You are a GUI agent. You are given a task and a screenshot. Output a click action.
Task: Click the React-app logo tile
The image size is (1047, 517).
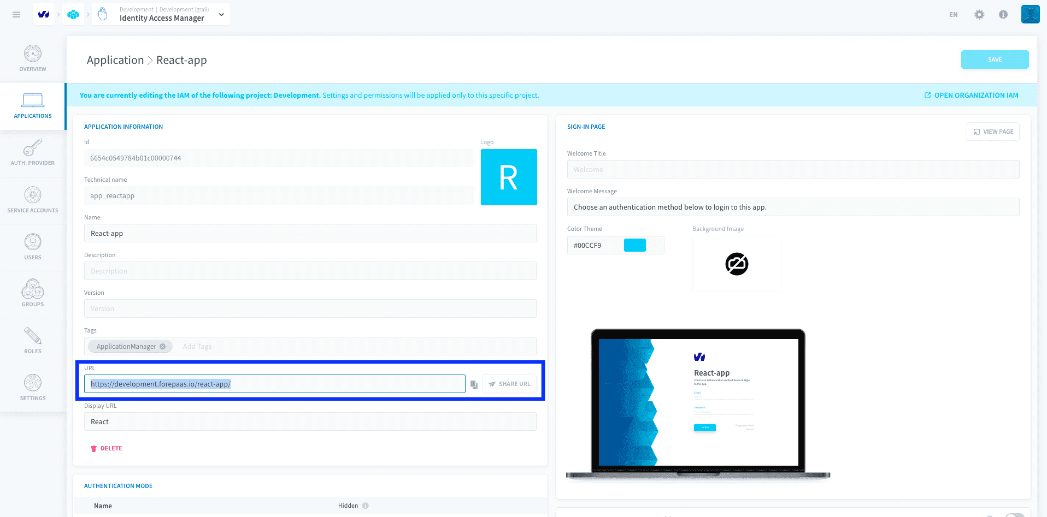[509, 177]
